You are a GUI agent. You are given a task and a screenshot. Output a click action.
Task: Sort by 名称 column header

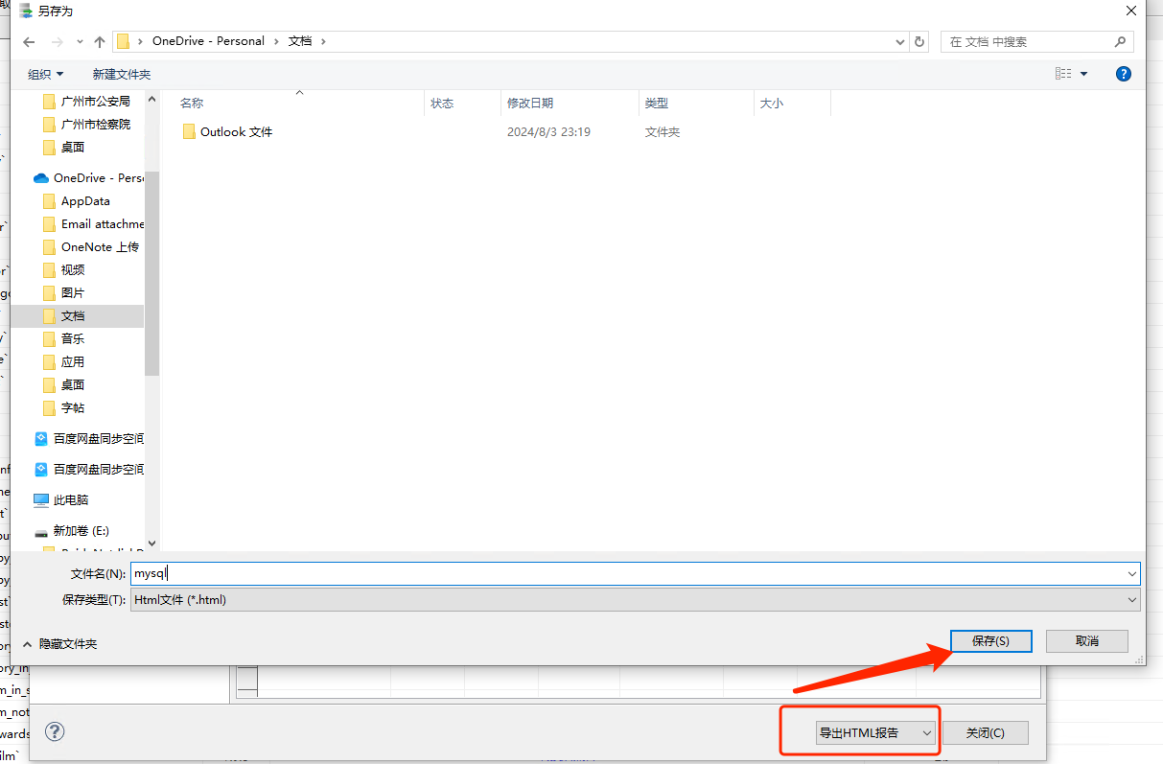tap(192, 103)
